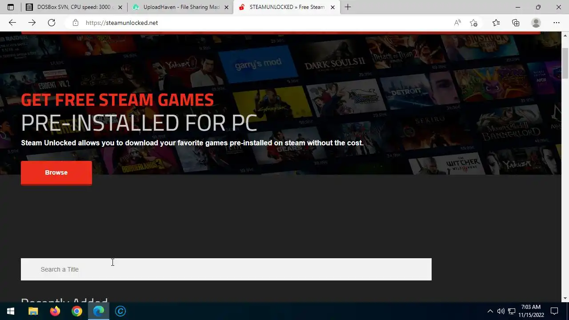Open the Favorites list icon

tap(496, 23)
